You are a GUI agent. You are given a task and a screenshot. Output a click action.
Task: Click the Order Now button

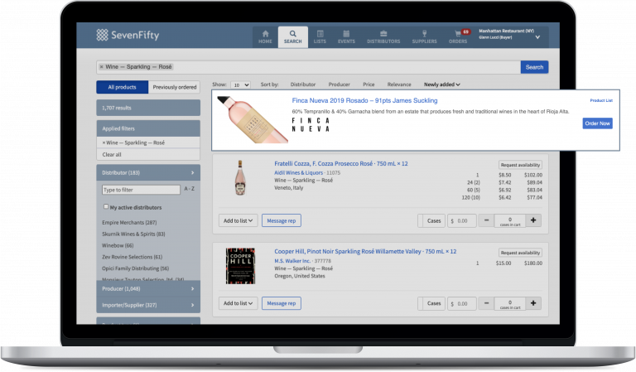pyautogui.click(x=597, y=123)
